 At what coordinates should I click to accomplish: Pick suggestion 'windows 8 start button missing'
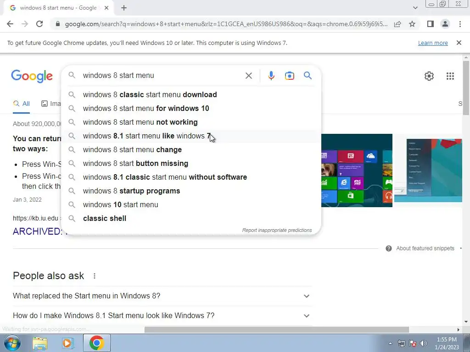click(191, 164)
